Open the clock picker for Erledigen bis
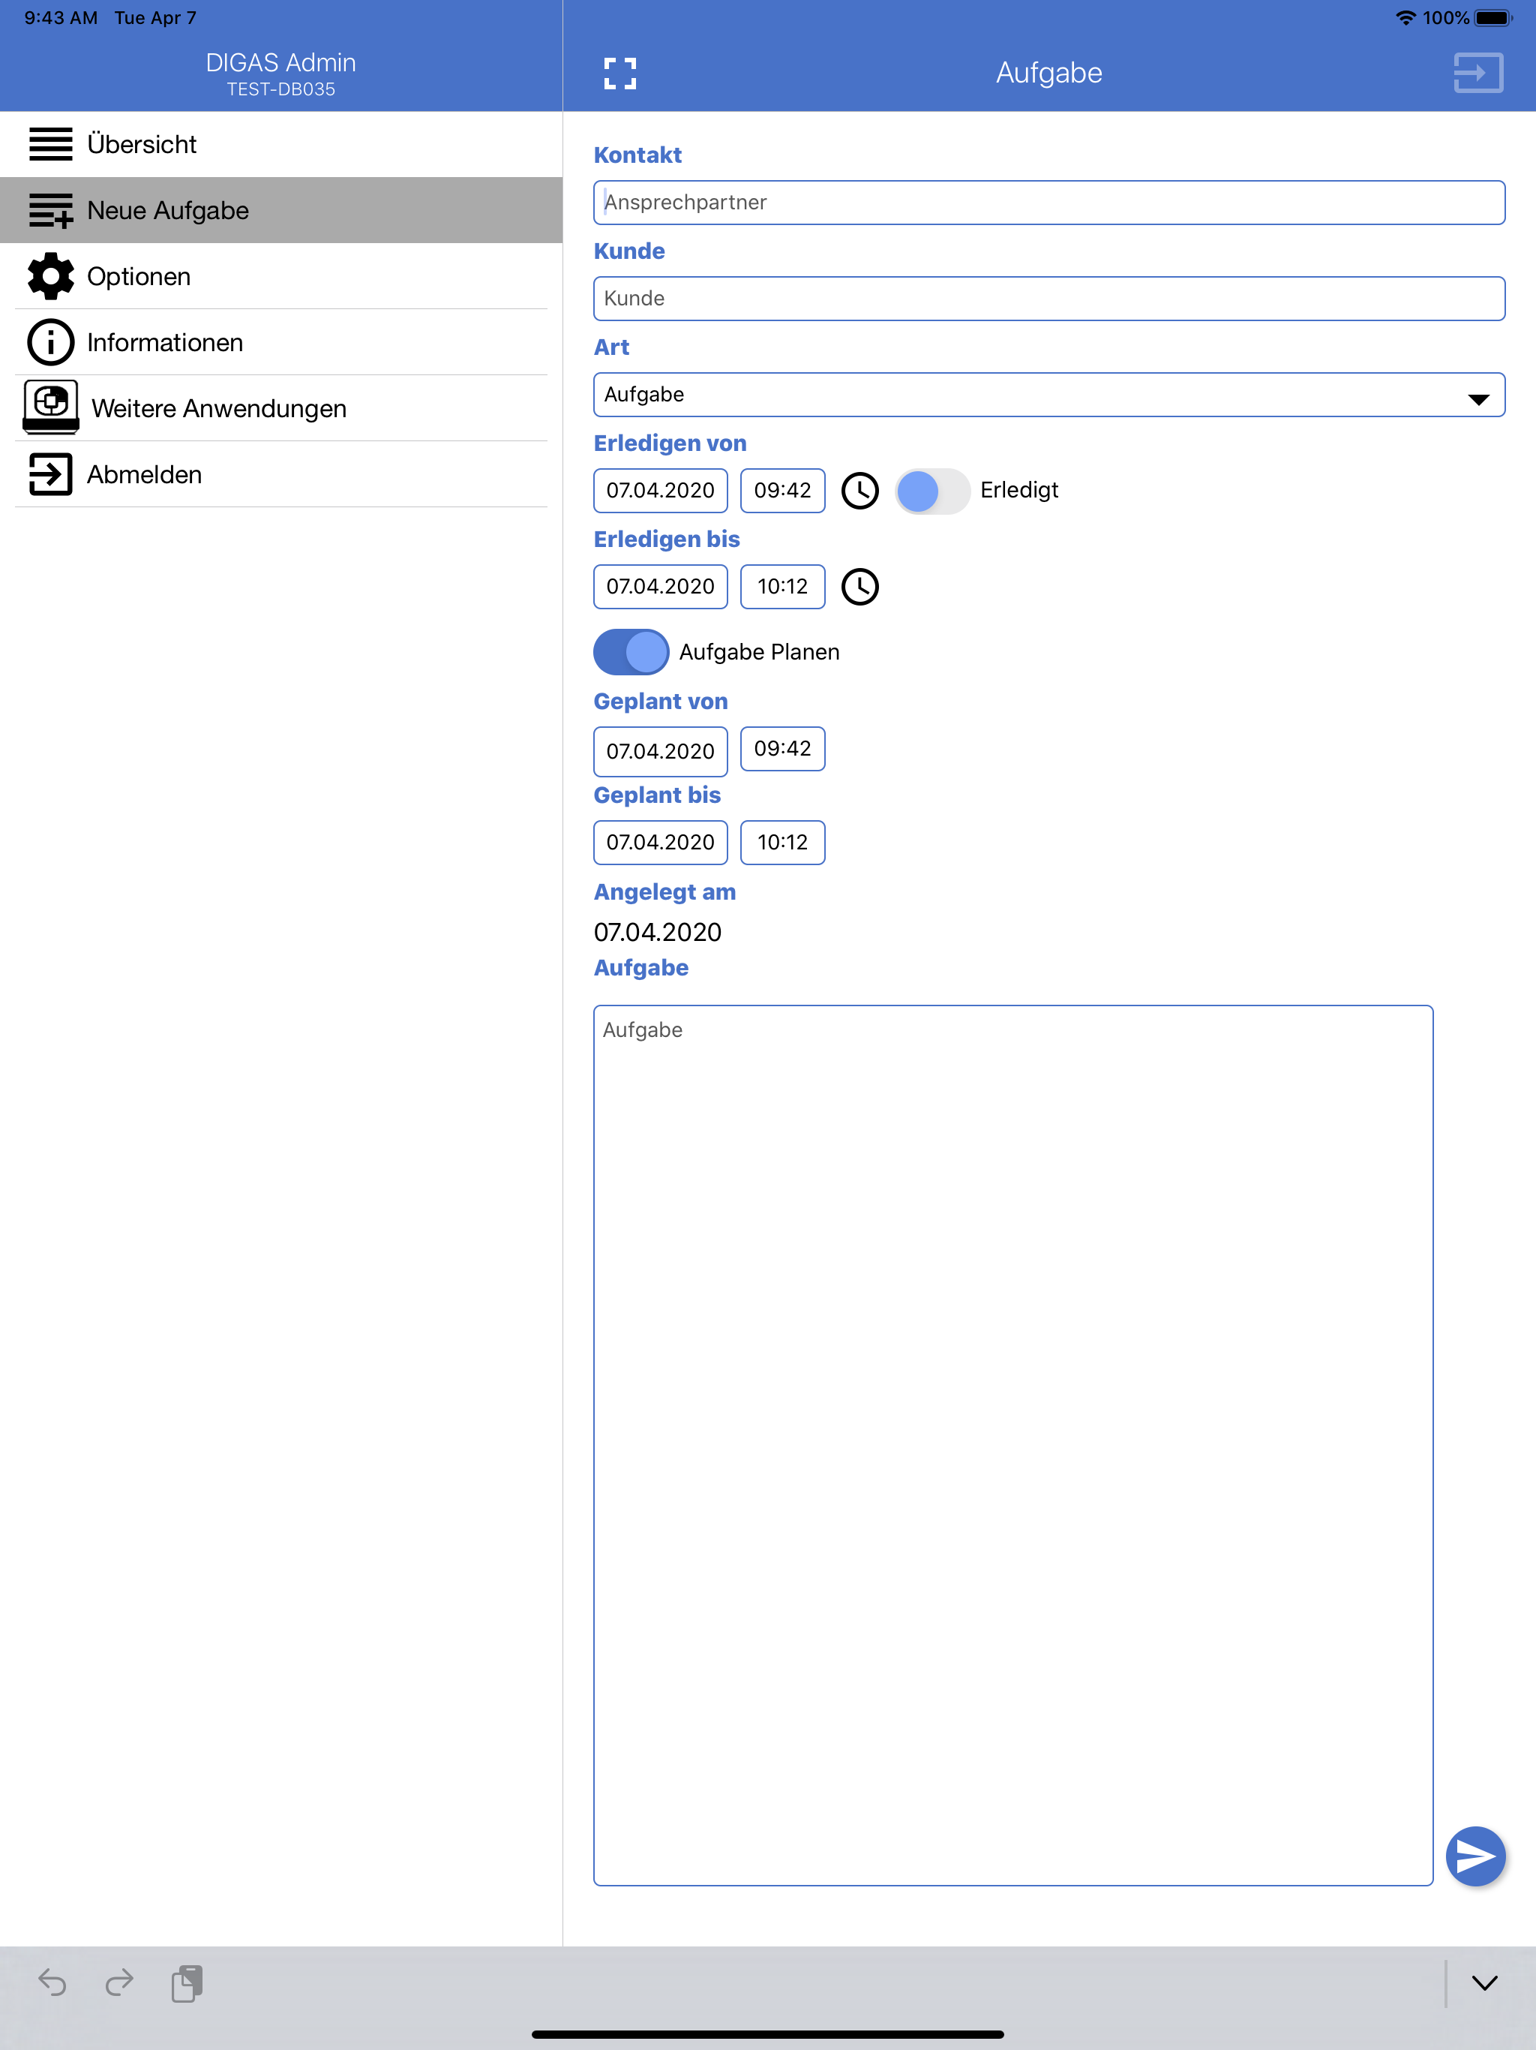The height and width of the screenshot is (2050, 1536). pyautogui.click(x=859, y=587)
